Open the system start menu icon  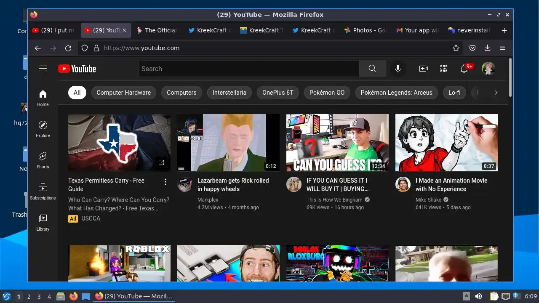6,296
